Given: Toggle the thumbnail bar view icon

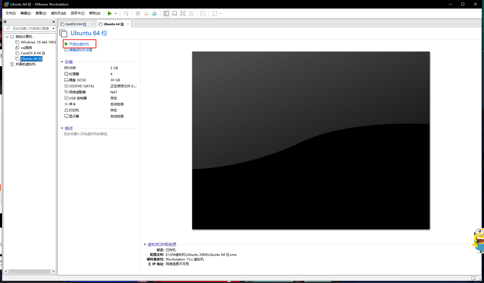Looking at the screenshot, I should pyautogui.click(x=175, y=13).
